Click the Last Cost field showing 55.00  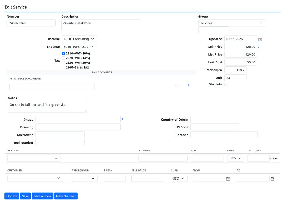(x=241, y=62)
